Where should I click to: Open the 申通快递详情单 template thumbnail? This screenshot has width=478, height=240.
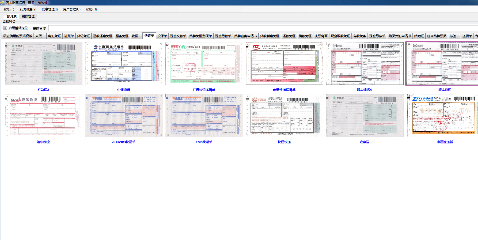[x=284, y=63]
